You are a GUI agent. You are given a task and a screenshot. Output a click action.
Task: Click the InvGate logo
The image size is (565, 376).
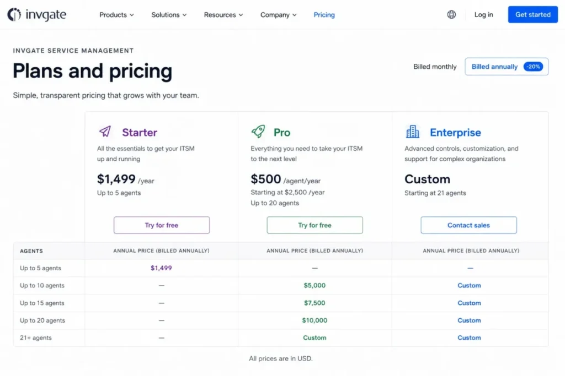coord(37,14)
